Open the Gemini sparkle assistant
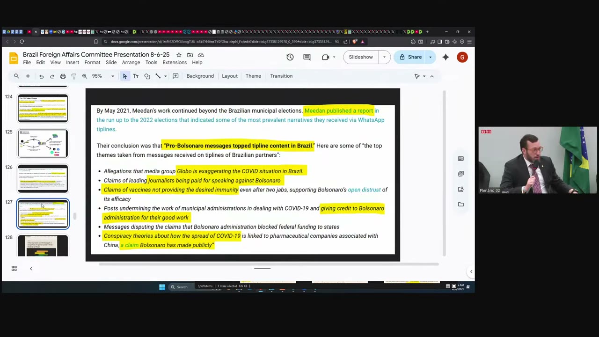The height and width of the screenshot is (337, 599). tap(446, 57)
